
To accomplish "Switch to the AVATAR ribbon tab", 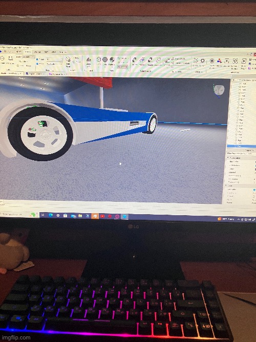I will pyautogui.click(x=37, y=52).
